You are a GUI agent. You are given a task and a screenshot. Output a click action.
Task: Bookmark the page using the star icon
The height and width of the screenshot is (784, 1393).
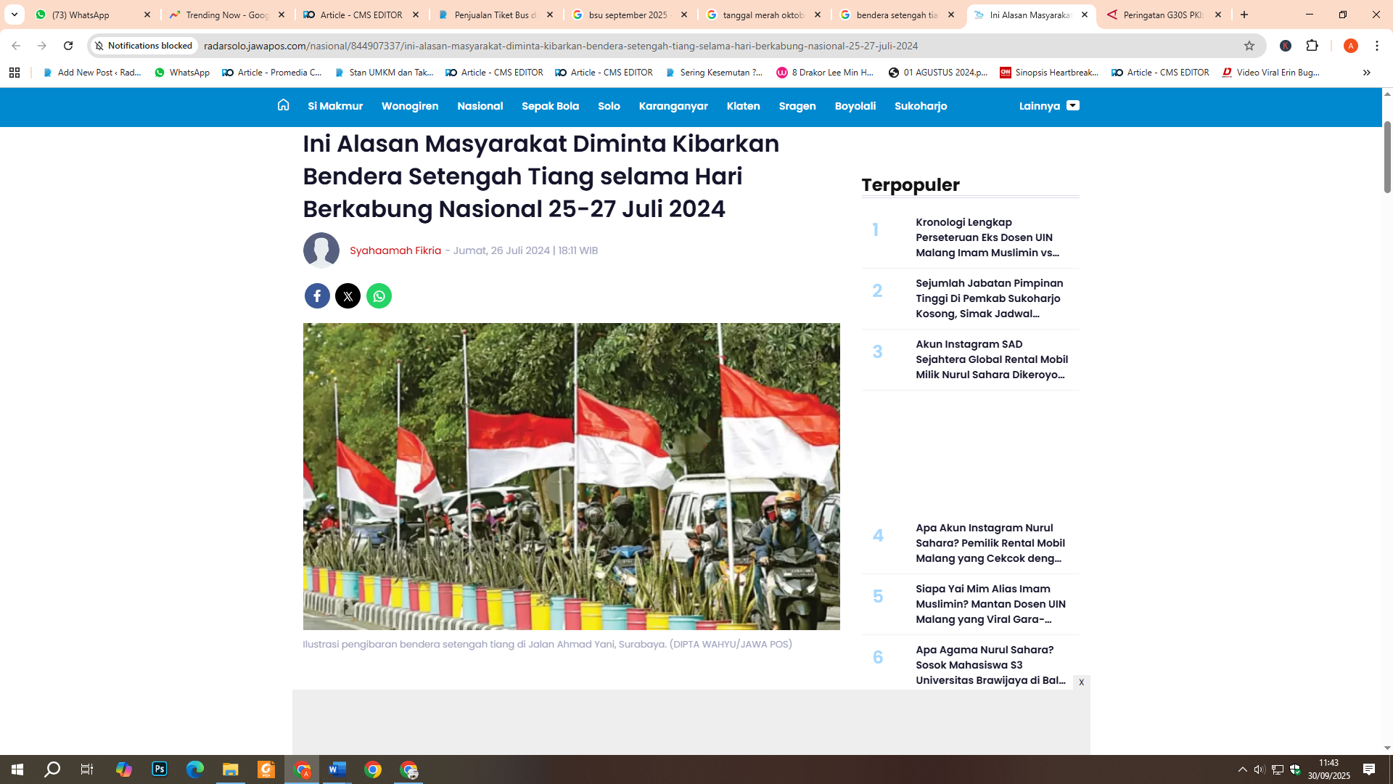pos(1249,46)
